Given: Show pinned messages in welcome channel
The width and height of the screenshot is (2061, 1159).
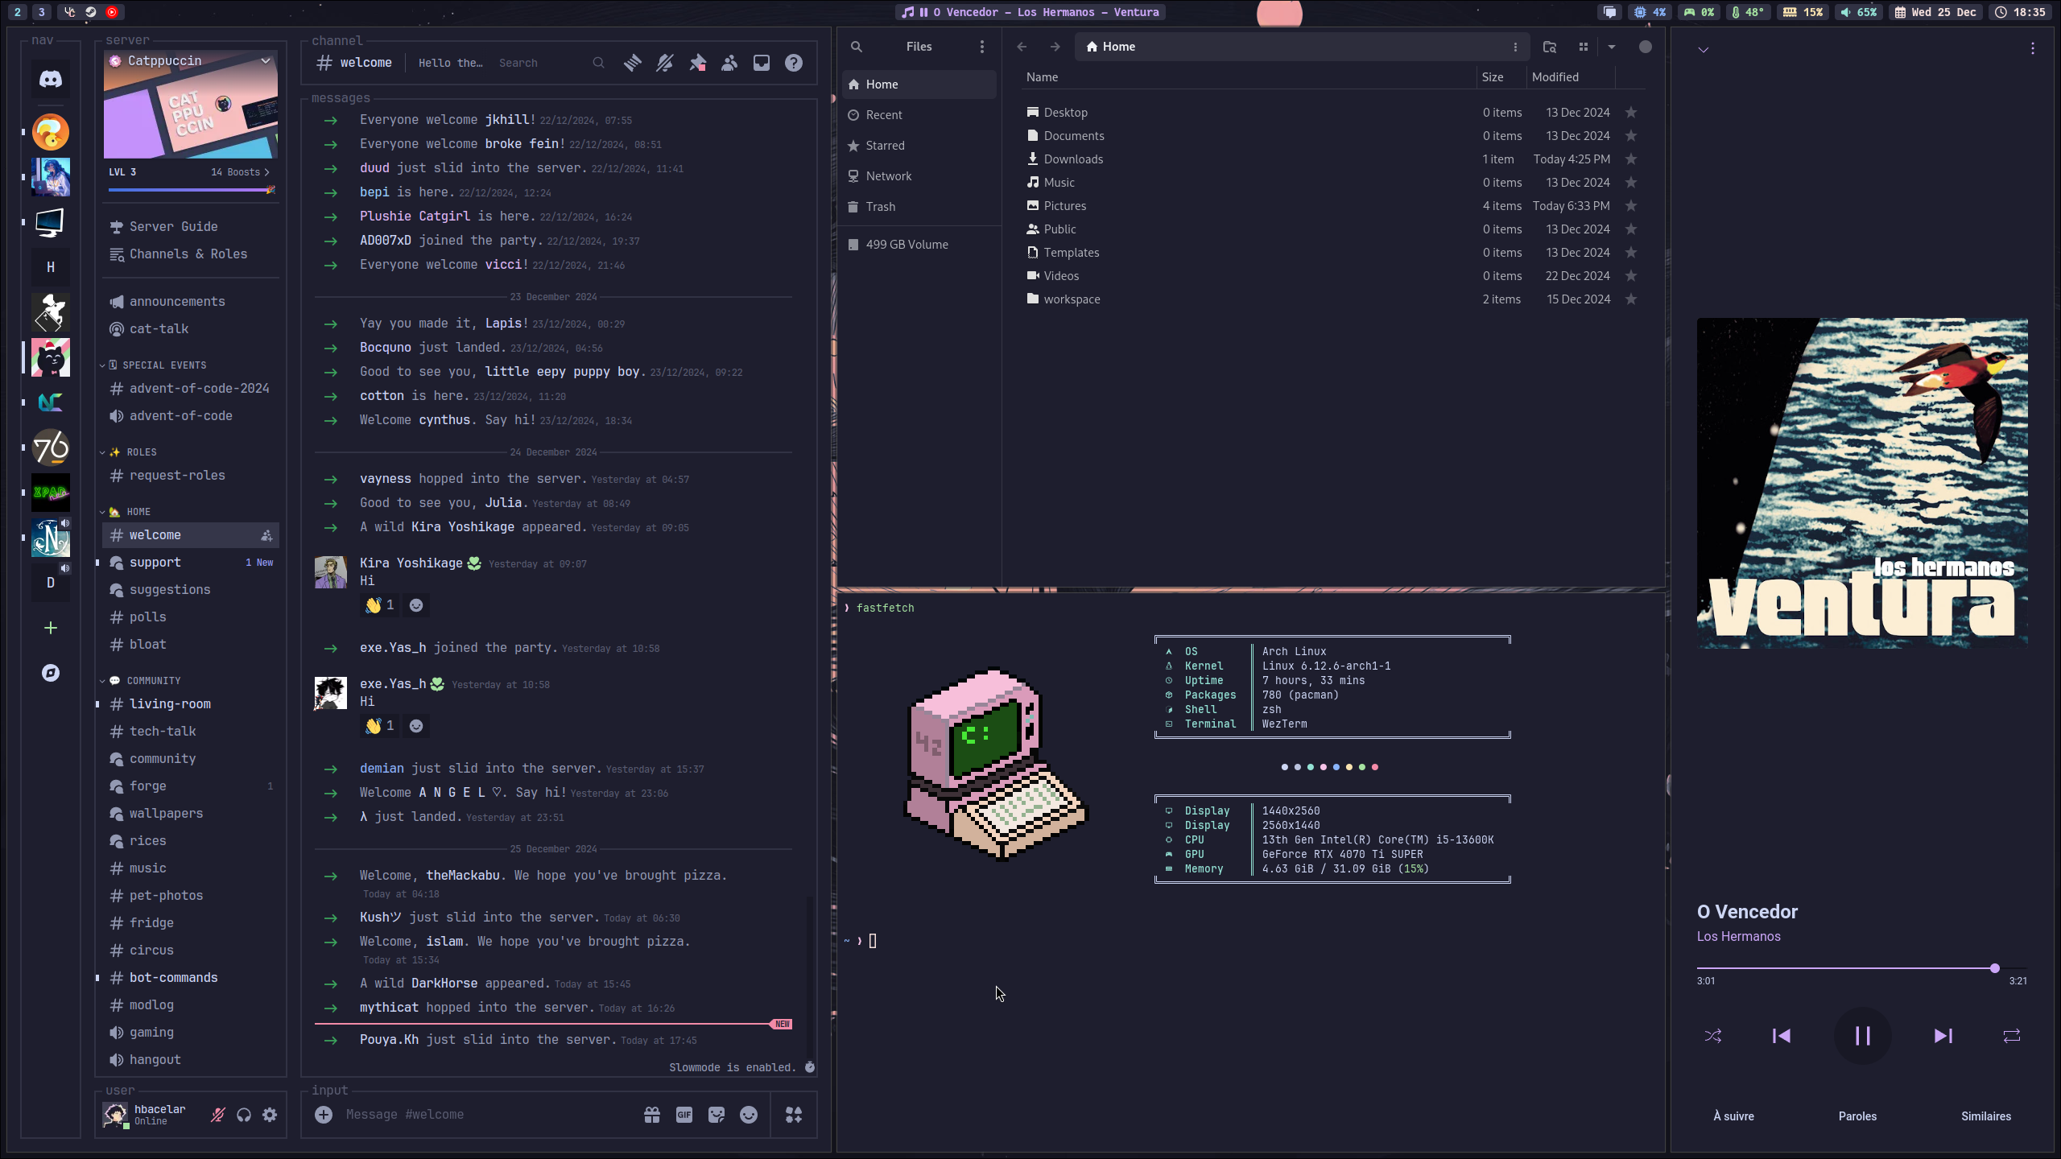Looking at the screenshot, I should pyautogui.click(x=697, y=63).
